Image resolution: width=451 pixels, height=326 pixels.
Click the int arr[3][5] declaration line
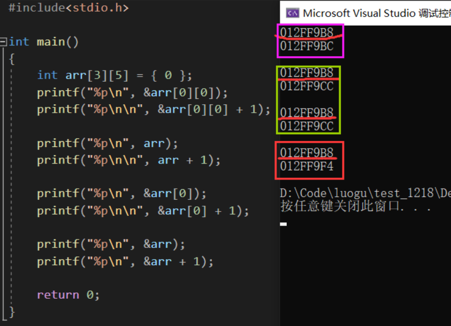[x=114, y=75]
